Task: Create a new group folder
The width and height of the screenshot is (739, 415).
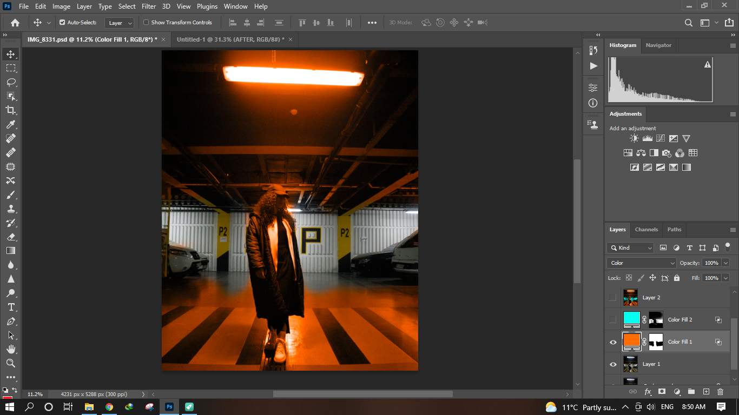Action: (x=691, y=391)
